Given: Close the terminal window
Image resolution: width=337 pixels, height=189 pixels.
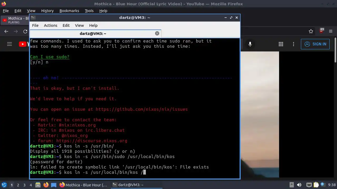Looking at the screenshot, I should point(237,18).
